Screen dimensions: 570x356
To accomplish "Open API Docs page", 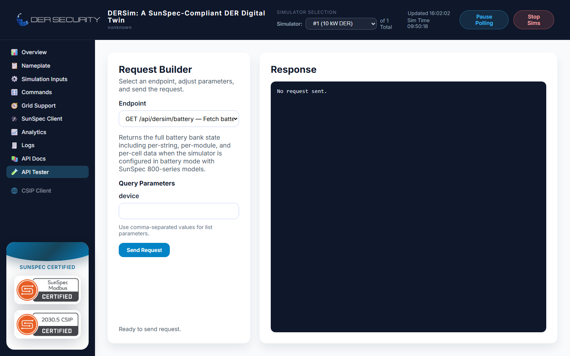I will click(47, 159).
